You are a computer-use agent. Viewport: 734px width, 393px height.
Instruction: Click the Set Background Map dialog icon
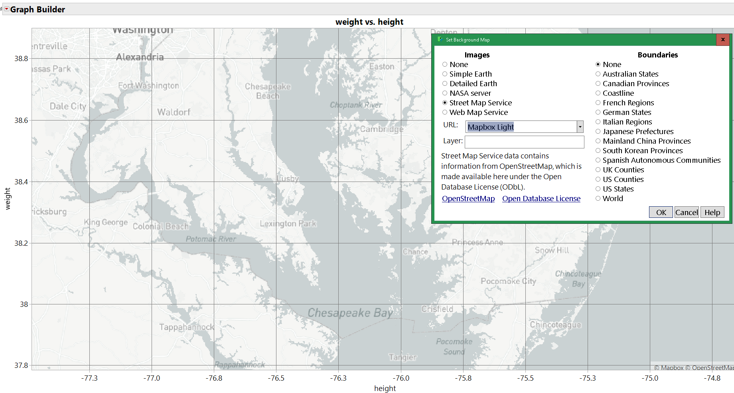[440, 39]
